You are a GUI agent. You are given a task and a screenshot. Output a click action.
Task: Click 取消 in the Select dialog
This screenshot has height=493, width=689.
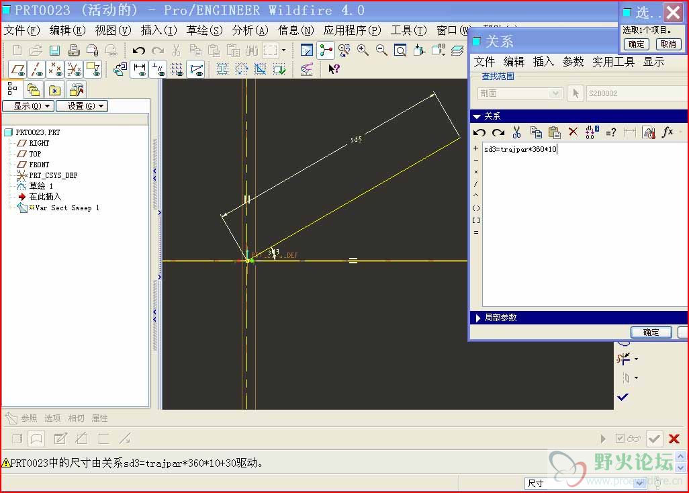(x=668, y=44)
